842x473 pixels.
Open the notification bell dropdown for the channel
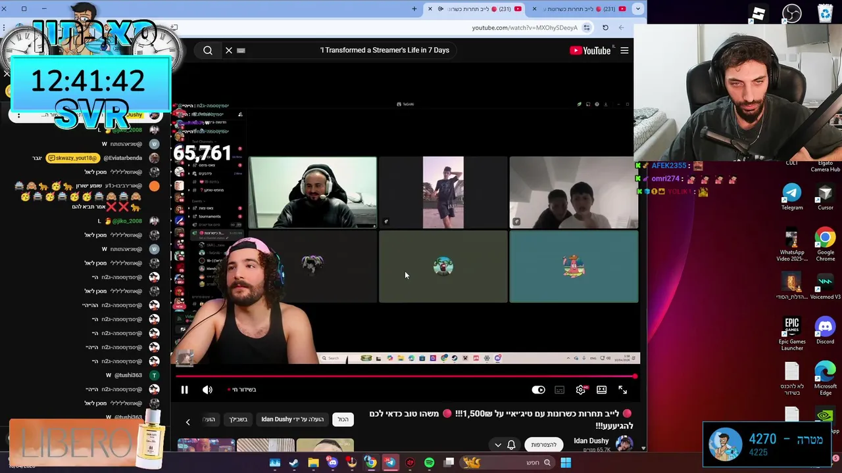[x=504, y=445]
